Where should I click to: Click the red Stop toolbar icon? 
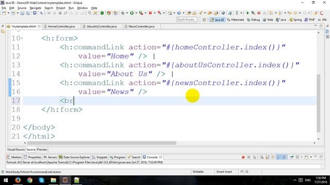(x=150, y=13)
